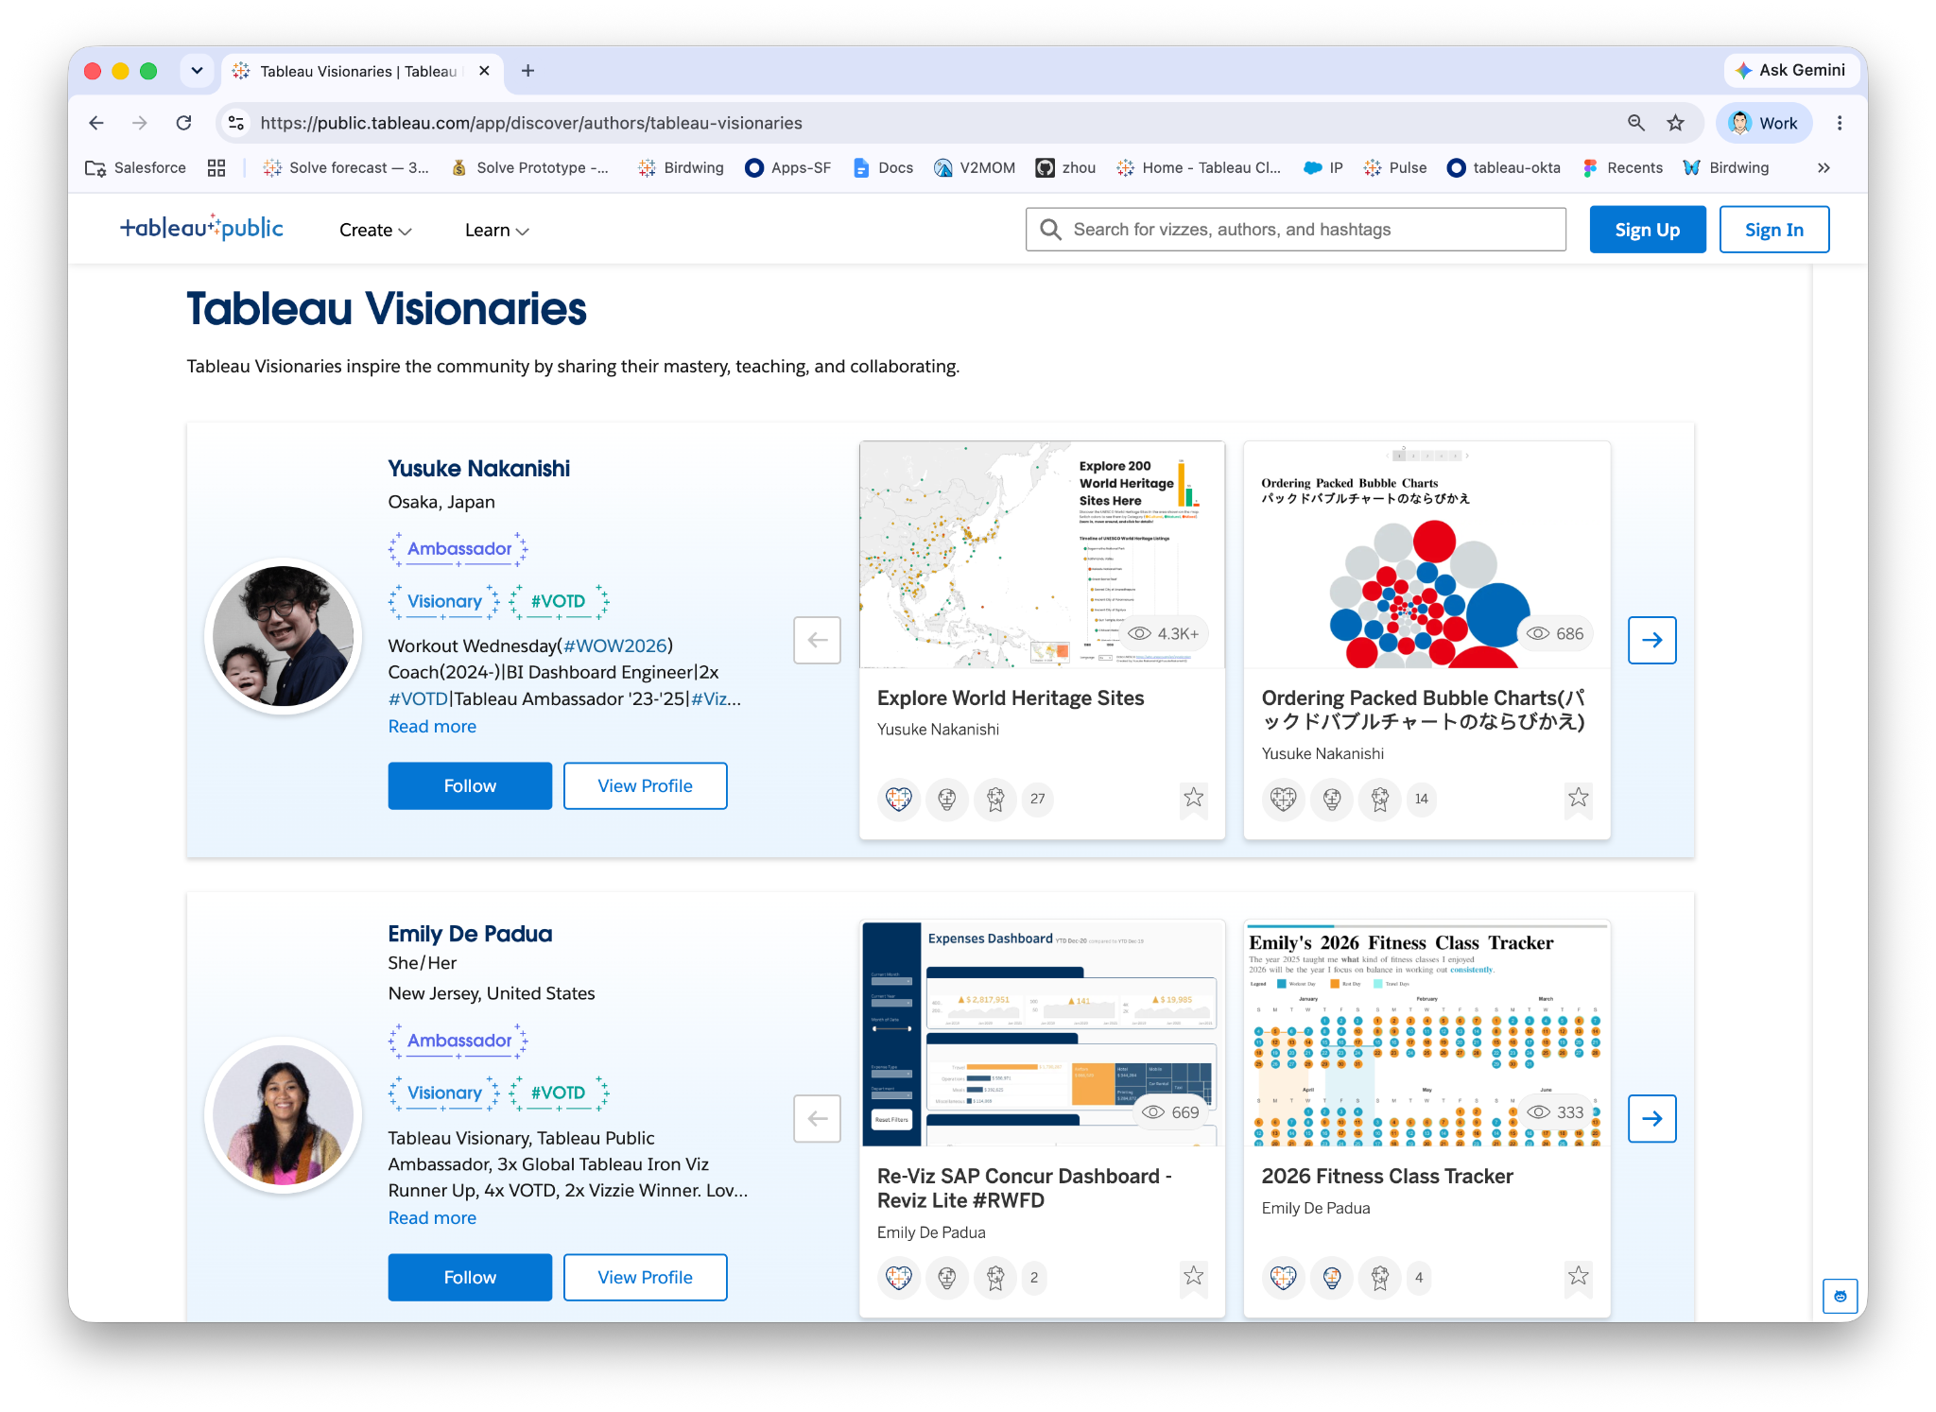Open the Solve forecast bookmark
Image resolution: width=1936 pixels, height=1412 pixels.
tap(346, 167)
